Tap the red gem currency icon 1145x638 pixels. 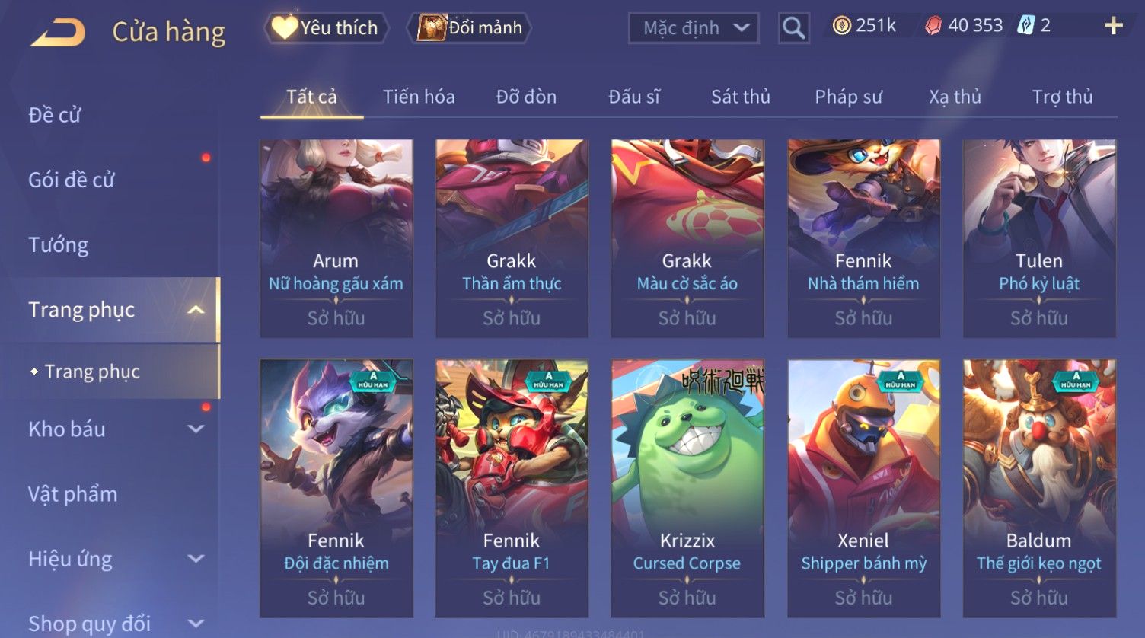coord(933,27)
